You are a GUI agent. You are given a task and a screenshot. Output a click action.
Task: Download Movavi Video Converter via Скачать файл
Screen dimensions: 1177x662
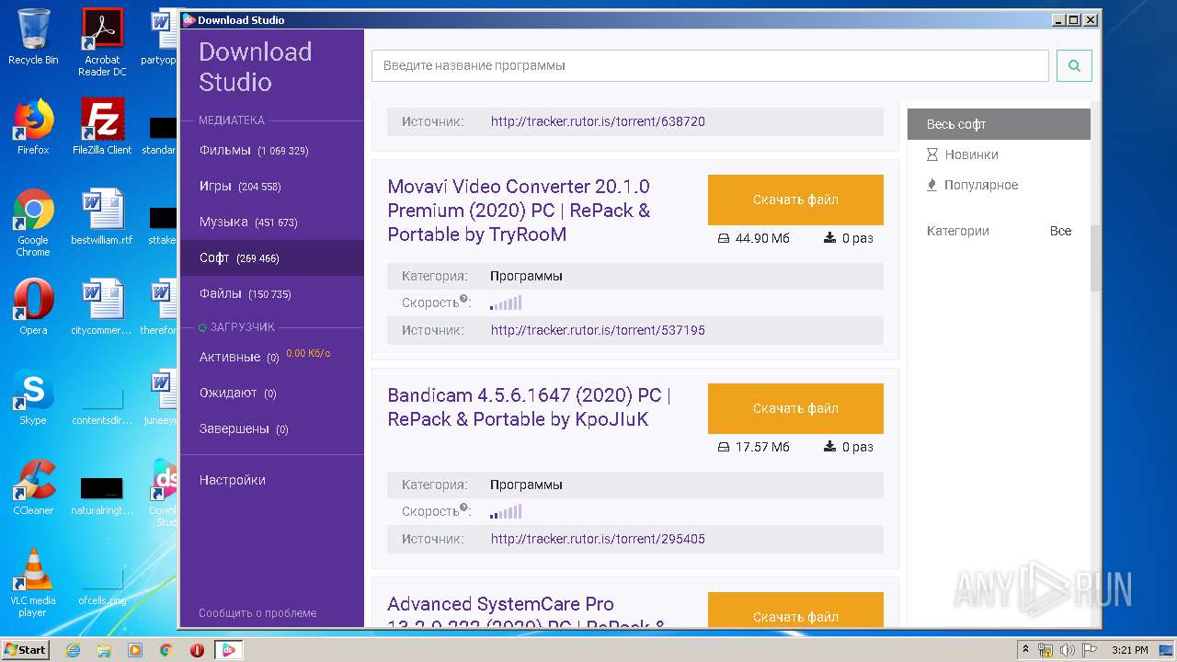tap(795, 200)
